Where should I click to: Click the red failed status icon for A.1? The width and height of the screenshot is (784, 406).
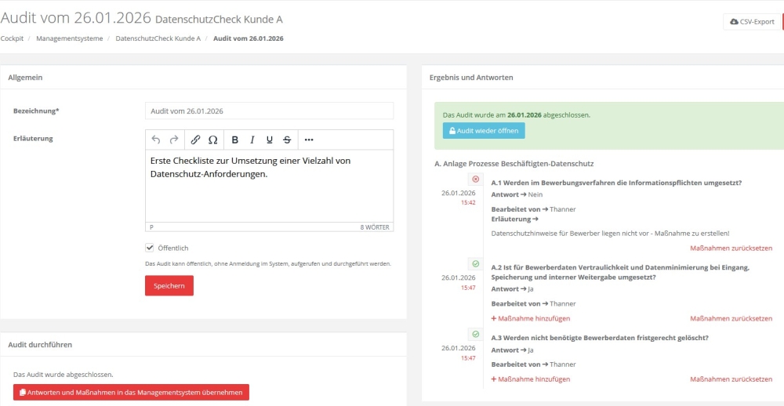[x=475, y=179]
